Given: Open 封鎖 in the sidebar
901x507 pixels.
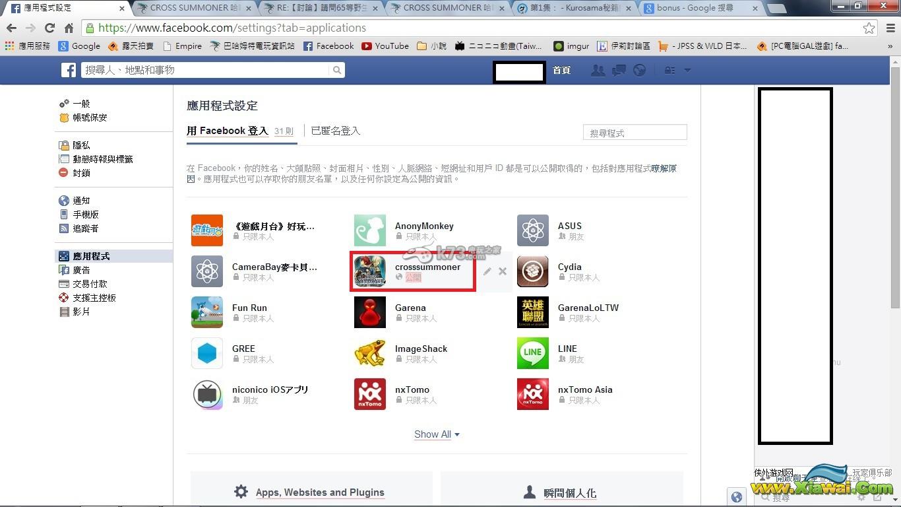Looking at the screenshot, I should (x=81, y=173).
